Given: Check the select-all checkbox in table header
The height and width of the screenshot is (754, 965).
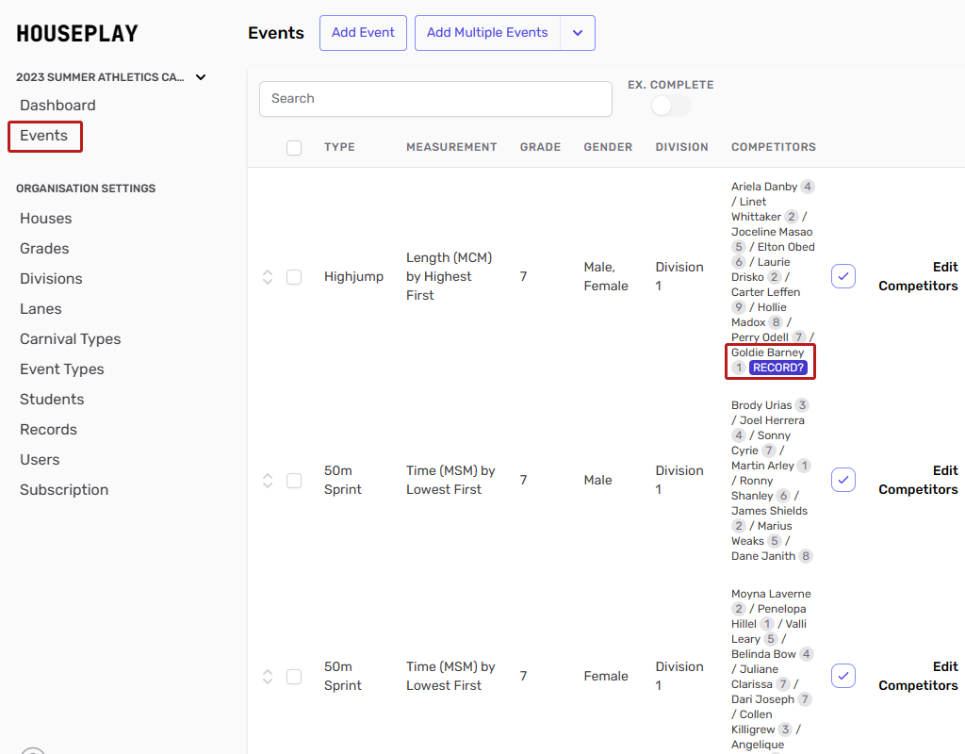Looking at the screenshot, I should (x=294, y=148).
